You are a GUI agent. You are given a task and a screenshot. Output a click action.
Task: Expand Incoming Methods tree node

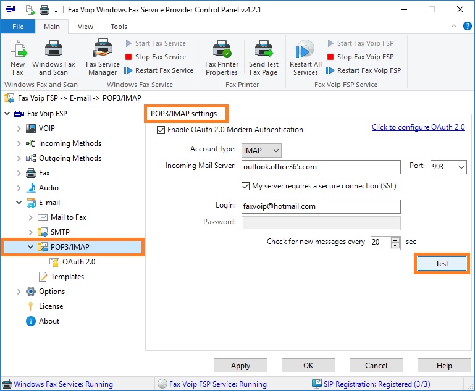coord(19,143)
